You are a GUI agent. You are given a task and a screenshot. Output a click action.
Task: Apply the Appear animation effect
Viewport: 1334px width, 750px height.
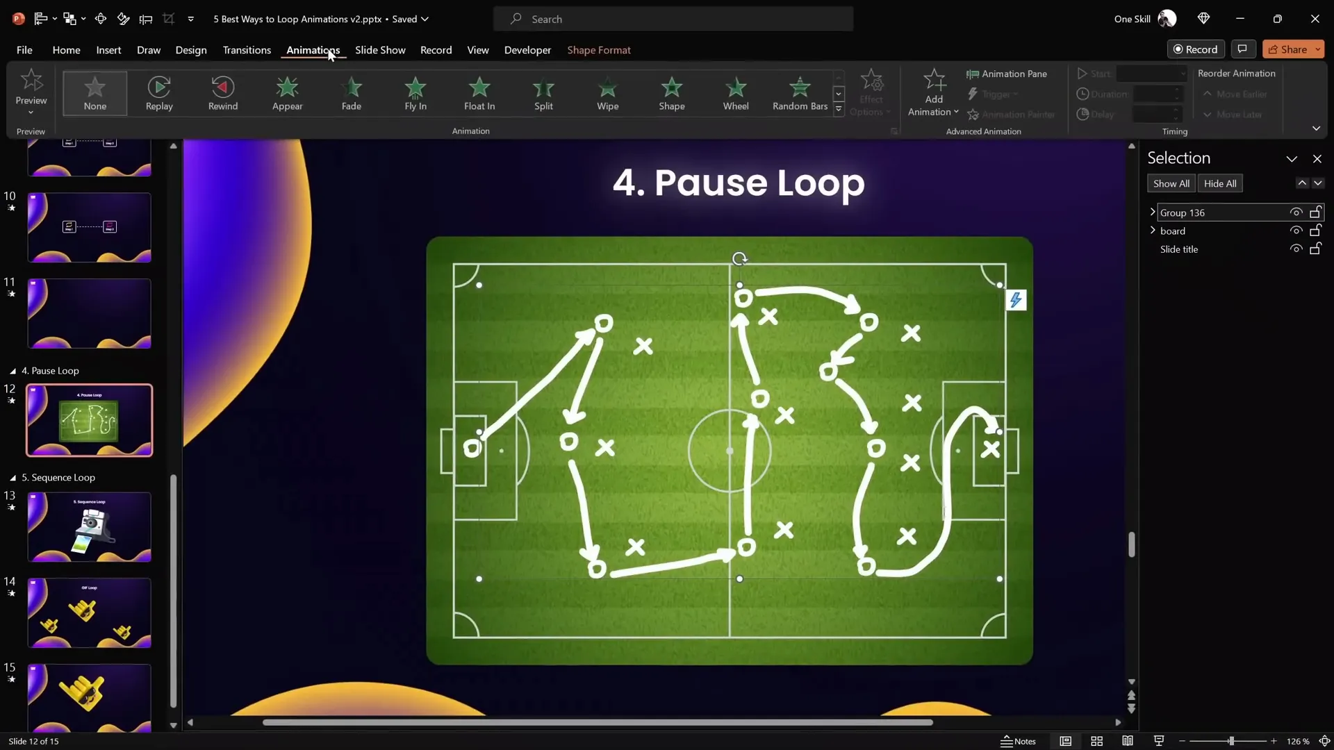coord(287,93)
